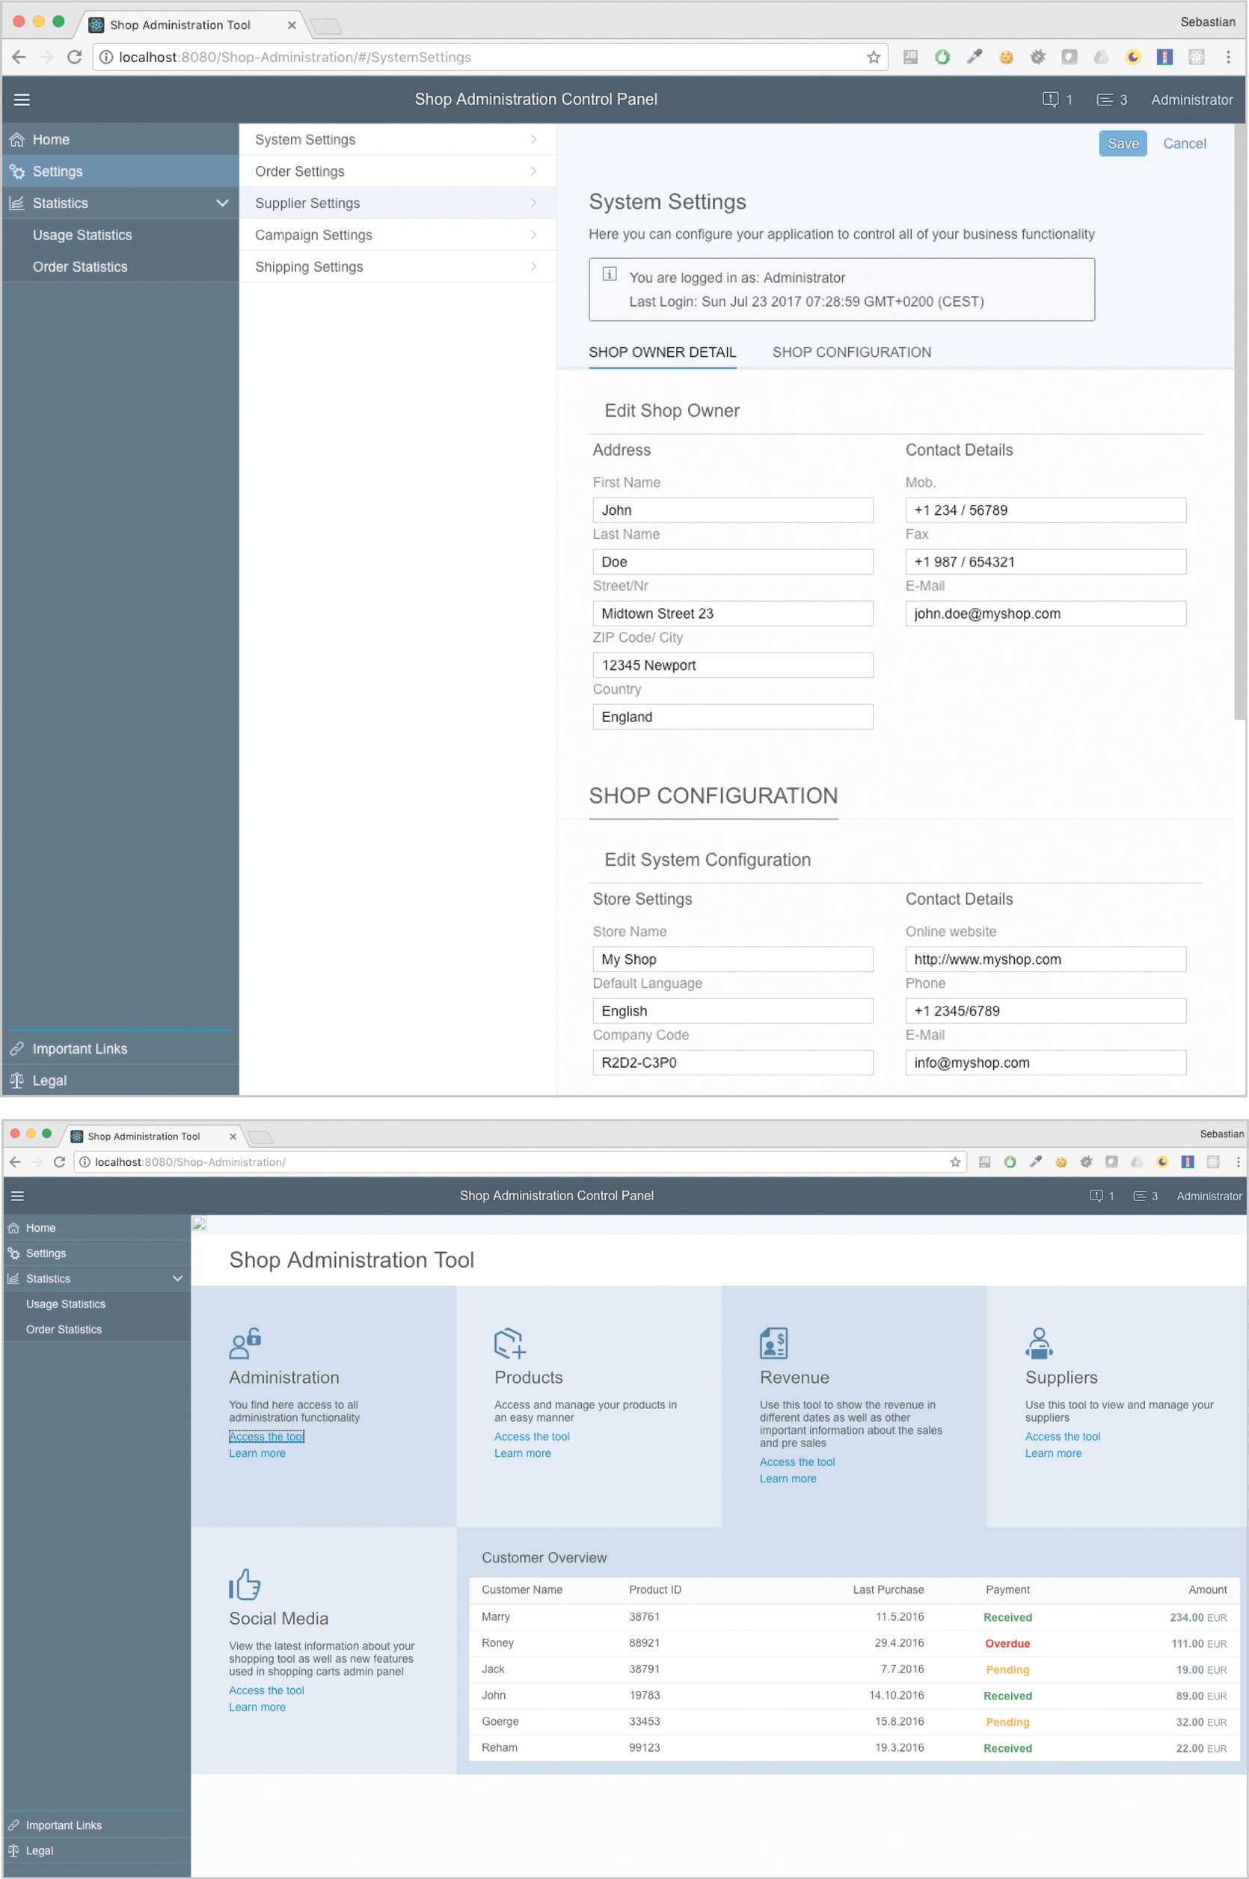This screenshot has height=1879, width=1249.
Task: Click Access the tool under Revenue
Action: coord(797,1462)
